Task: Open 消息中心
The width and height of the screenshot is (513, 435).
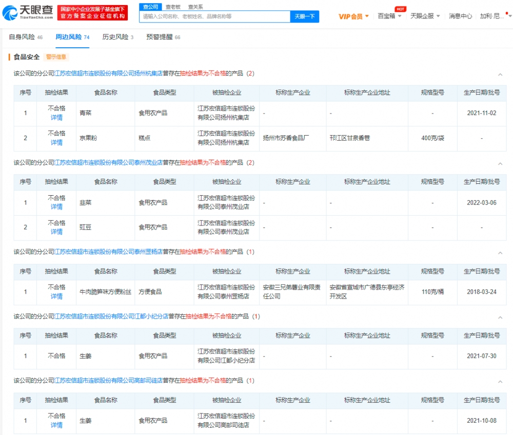Action: pyautogui.click(x=460, y=16)
